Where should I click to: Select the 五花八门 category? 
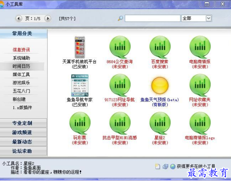pyautogui.click(x=21, y=91)
